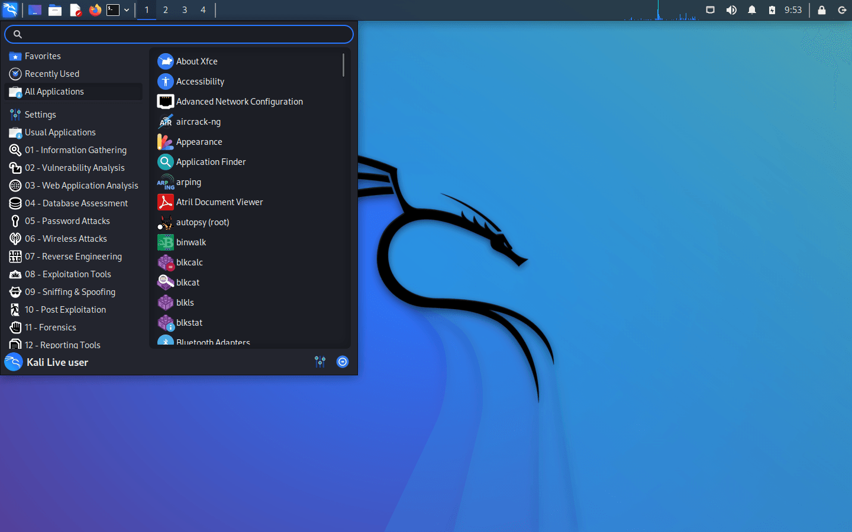Click the Kali Live user profile
The height and width of the screenshot is (532, 852).
(47, 362)
